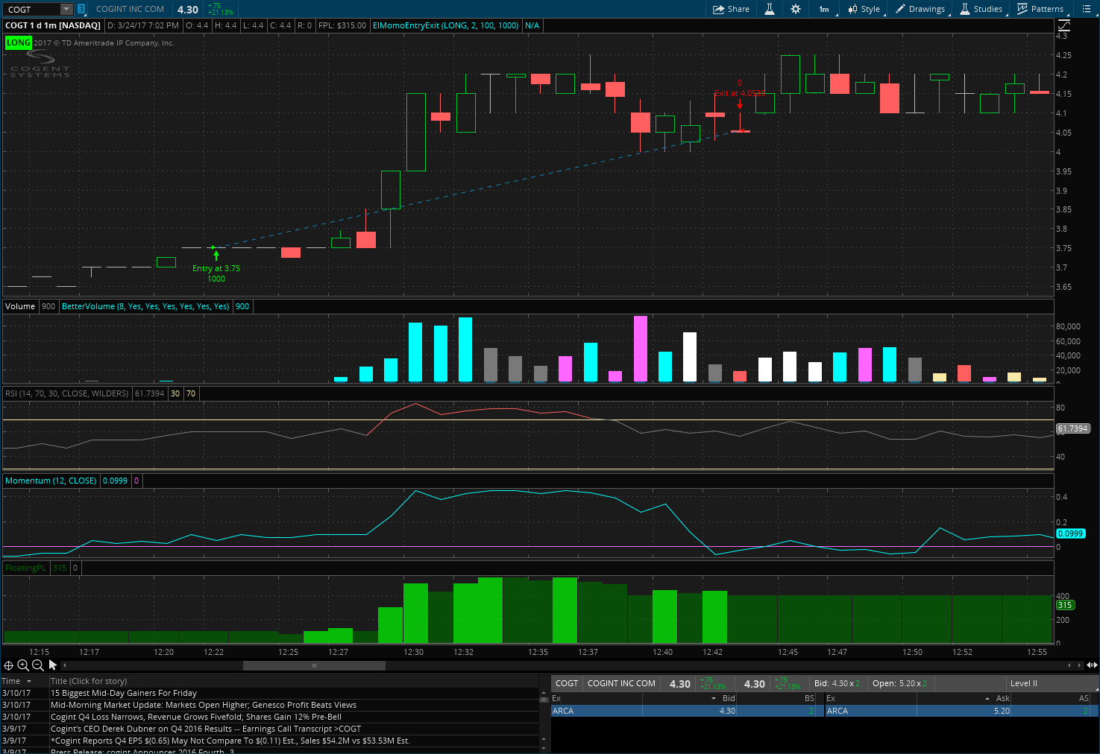Click the price axis curve icon
The image size is (1100, 754).
click(x=1063, y=25)
